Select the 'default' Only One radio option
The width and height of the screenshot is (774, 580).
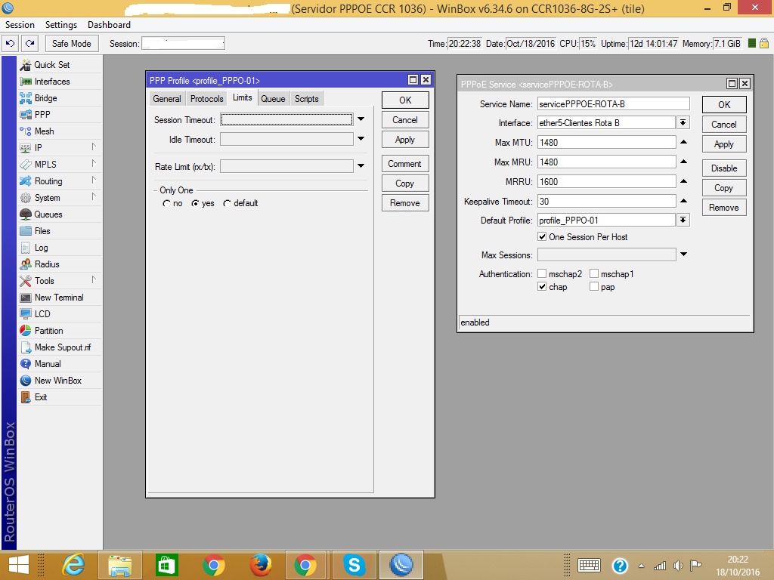228,204
